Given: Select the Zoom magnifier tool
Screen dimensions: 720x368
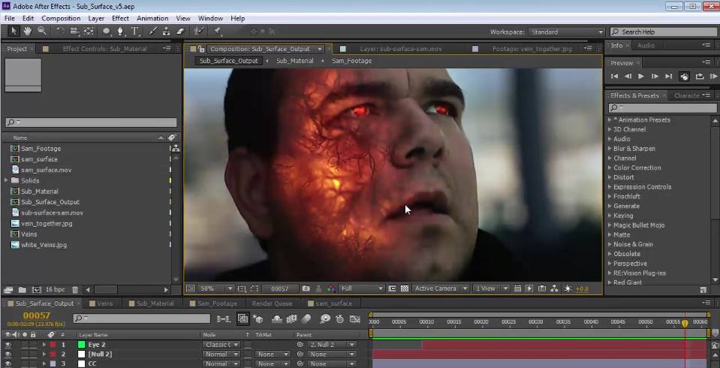Looking at the screenshot, I should 42,32.
